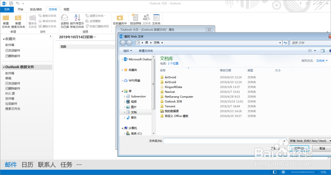Collapse the Outlook 数据文件 tree node
Viewport: 331px width, 175px height.
point(4,67)
